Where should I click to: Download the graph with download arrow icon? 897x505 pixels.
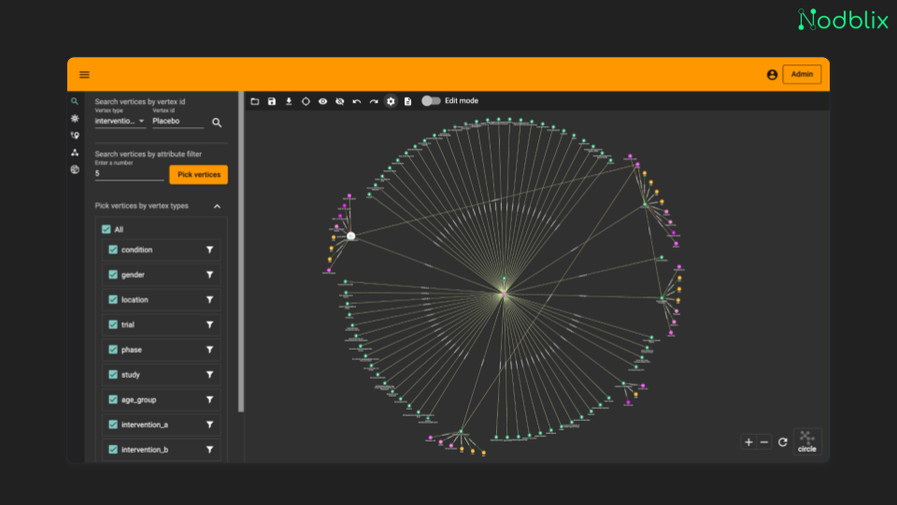point(289,101)
